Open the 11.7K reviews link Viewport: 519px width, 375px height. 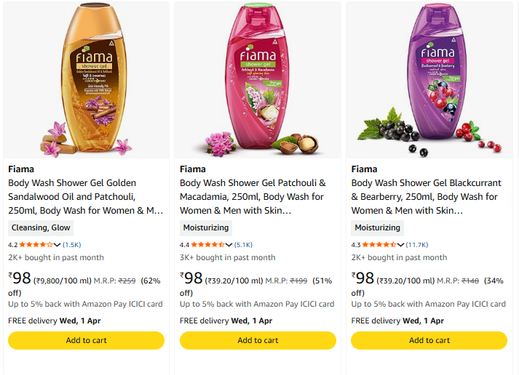click(417, 245)
